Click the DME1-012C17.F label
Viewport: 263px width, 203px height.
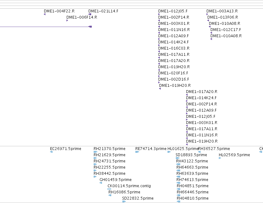(x=226, y=30)
